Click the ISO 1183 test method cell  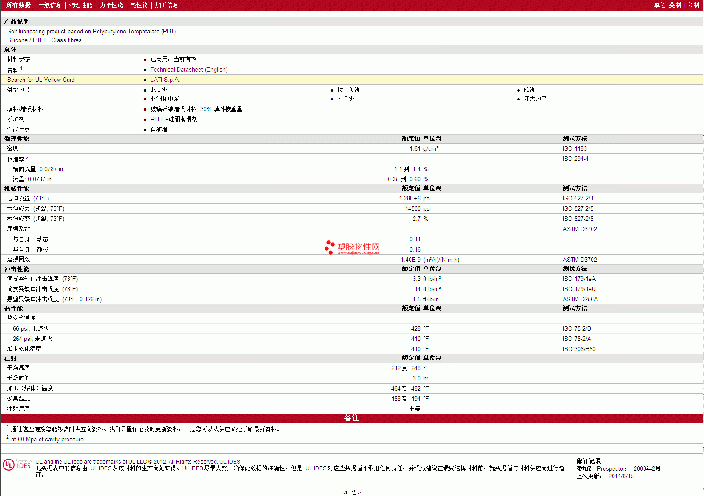click(574, 149)
